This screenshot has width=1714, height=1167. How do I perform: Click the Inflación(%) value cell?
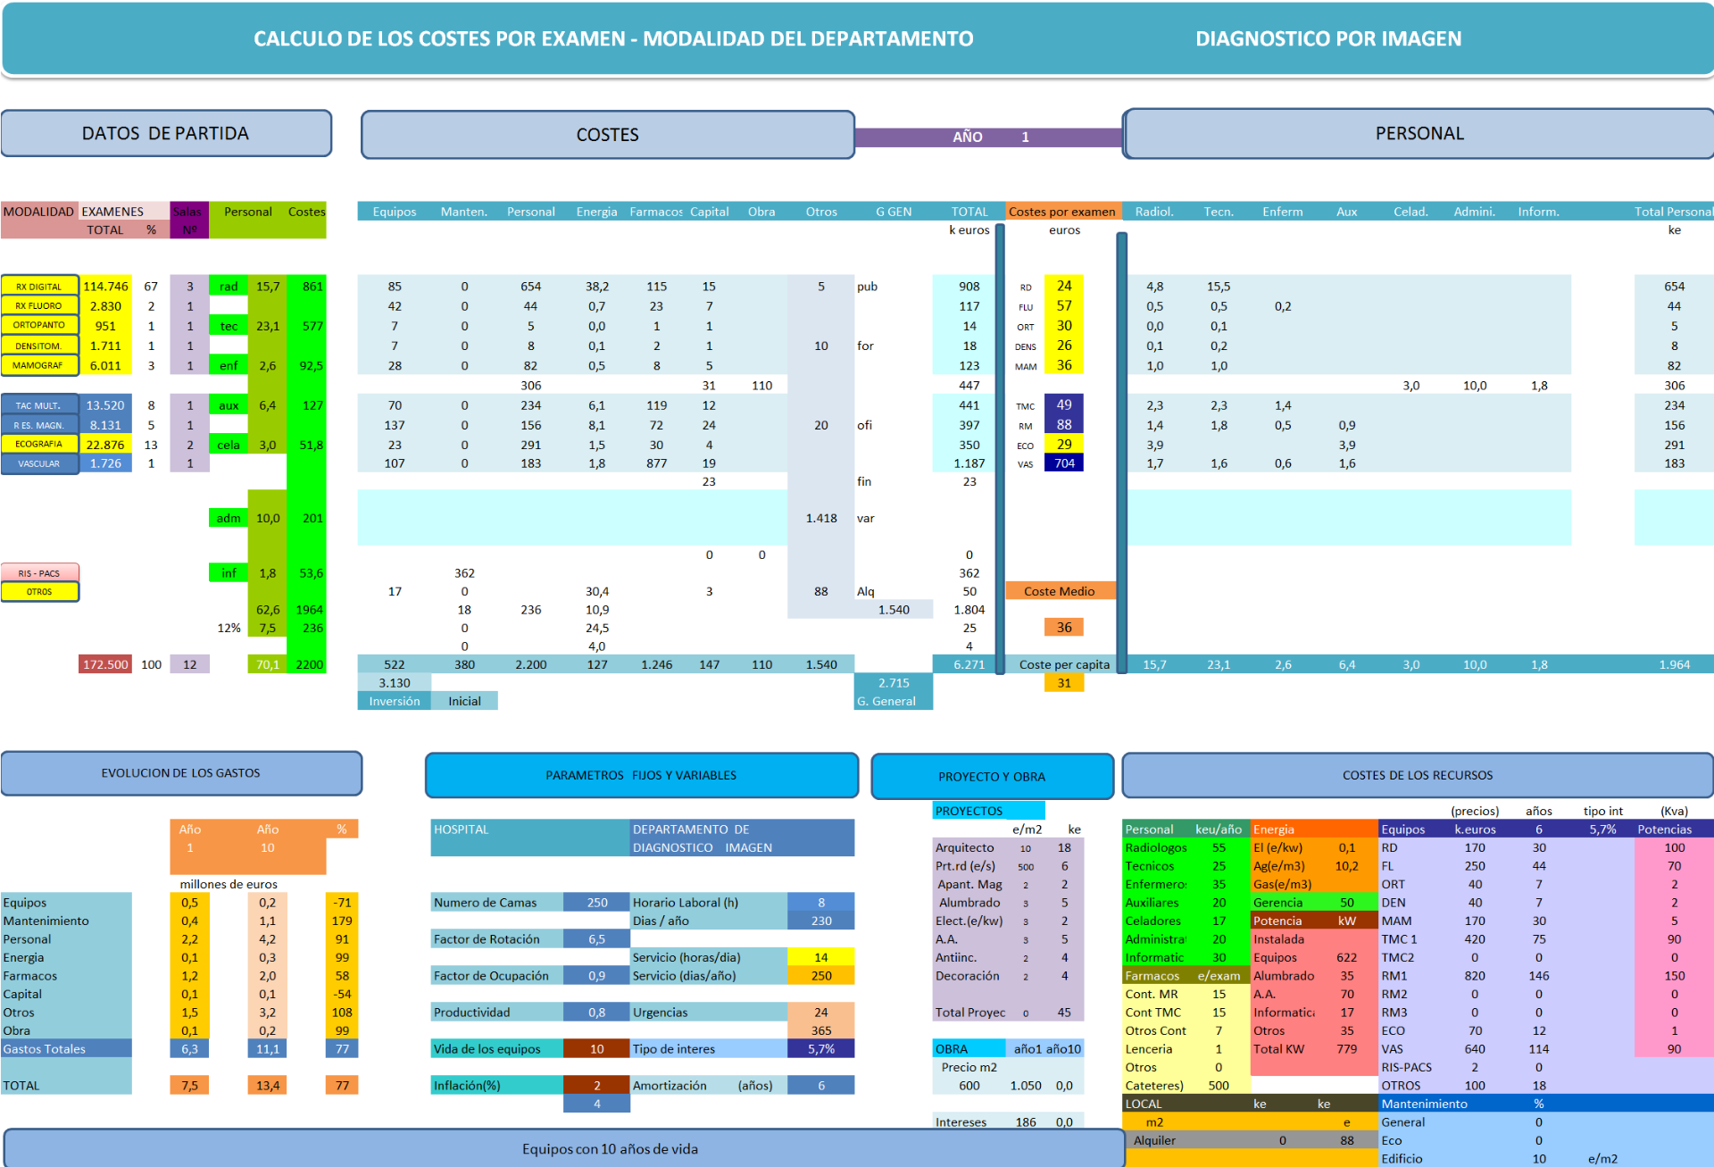[596, 1086]
